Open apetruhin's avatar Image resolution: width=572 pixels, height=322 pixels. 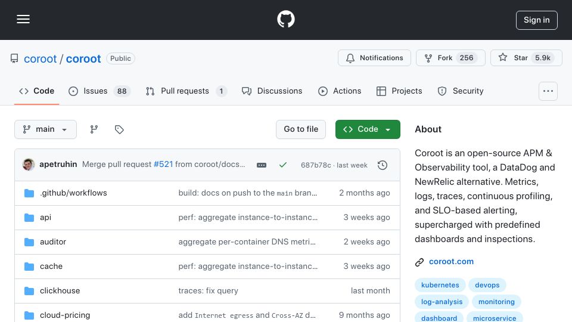(29, 165)
